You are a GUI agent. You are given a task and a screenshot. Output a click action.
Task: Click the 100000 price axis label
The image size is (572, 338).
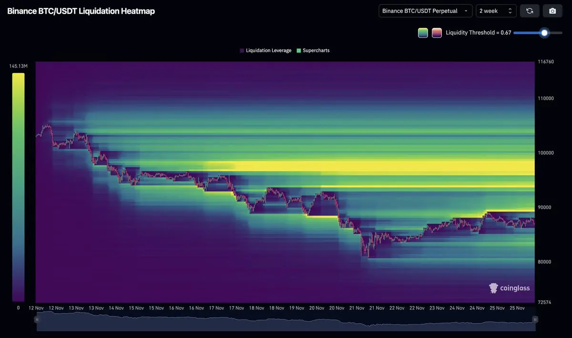546,153
